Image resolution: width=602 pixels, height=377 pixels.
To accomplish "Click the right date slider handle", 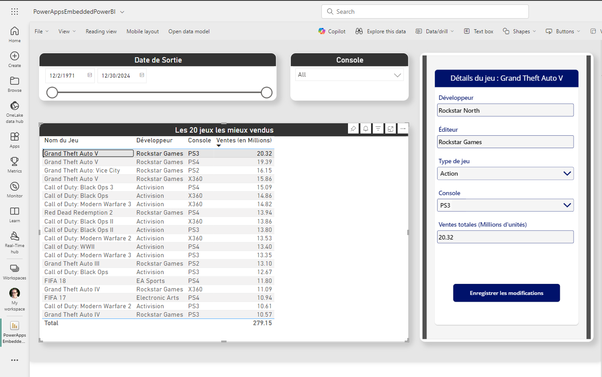I will pyautogui.click(x=266, y=92).
